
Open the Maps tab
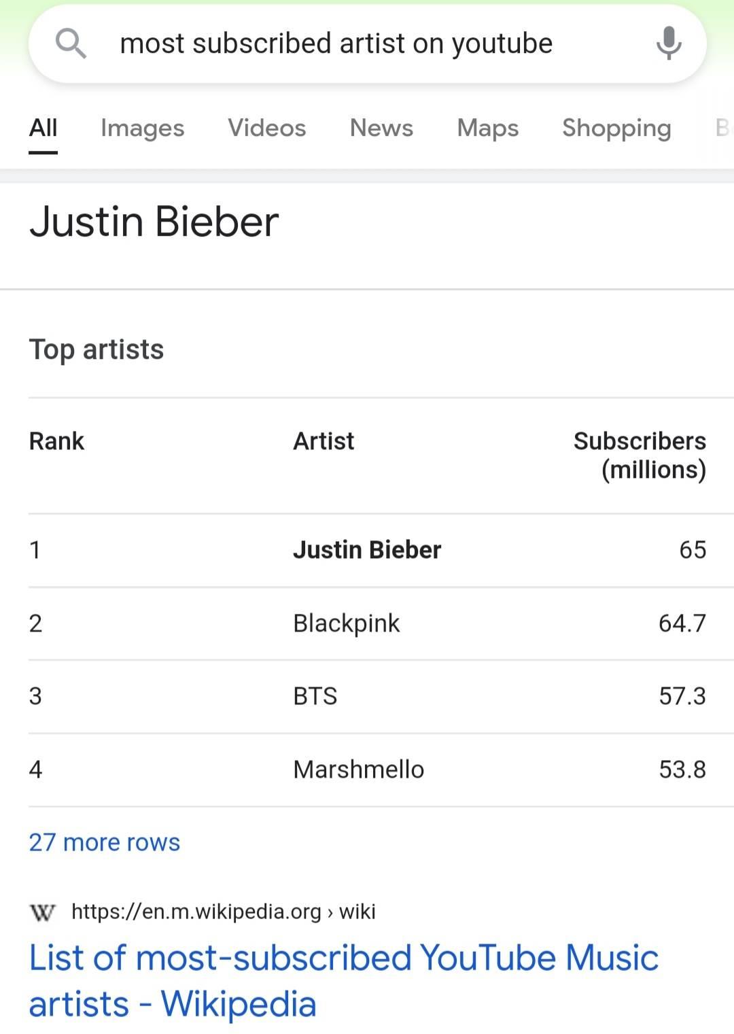pos(487,128)
